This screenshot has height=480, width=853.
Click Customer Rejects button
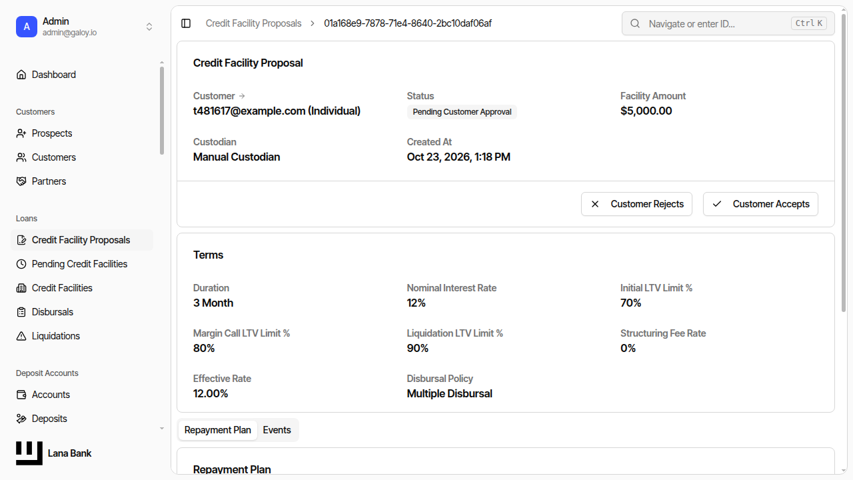coord(636,204)
